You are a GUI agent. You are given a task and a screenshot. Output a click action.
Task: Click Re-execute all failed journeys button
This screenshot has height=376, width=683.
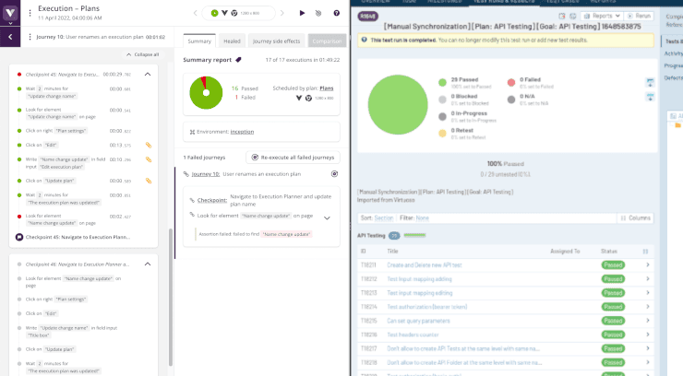click(x=294, y=158)
